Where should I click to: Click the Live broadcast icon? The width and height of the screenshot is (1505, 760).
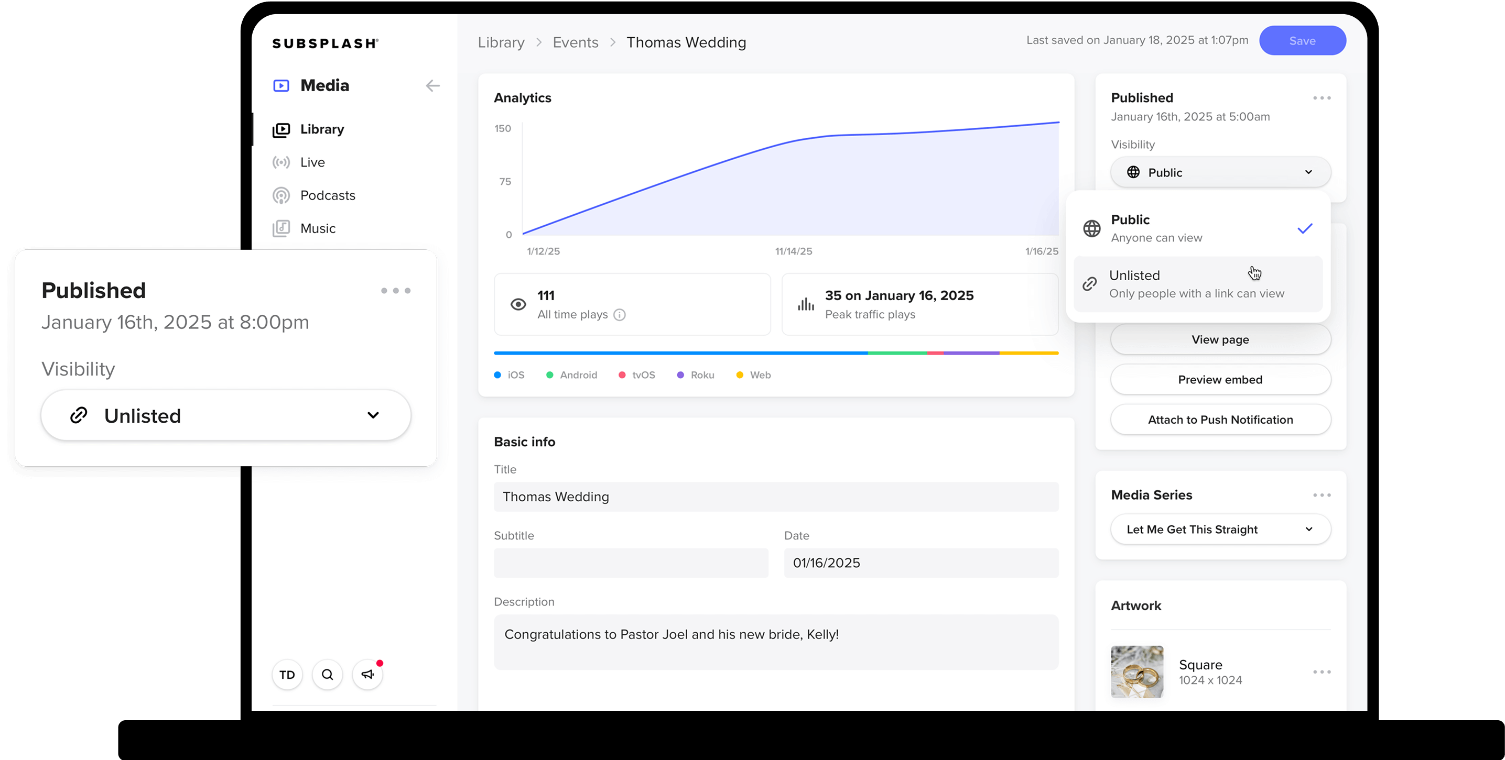click(281, 162)
